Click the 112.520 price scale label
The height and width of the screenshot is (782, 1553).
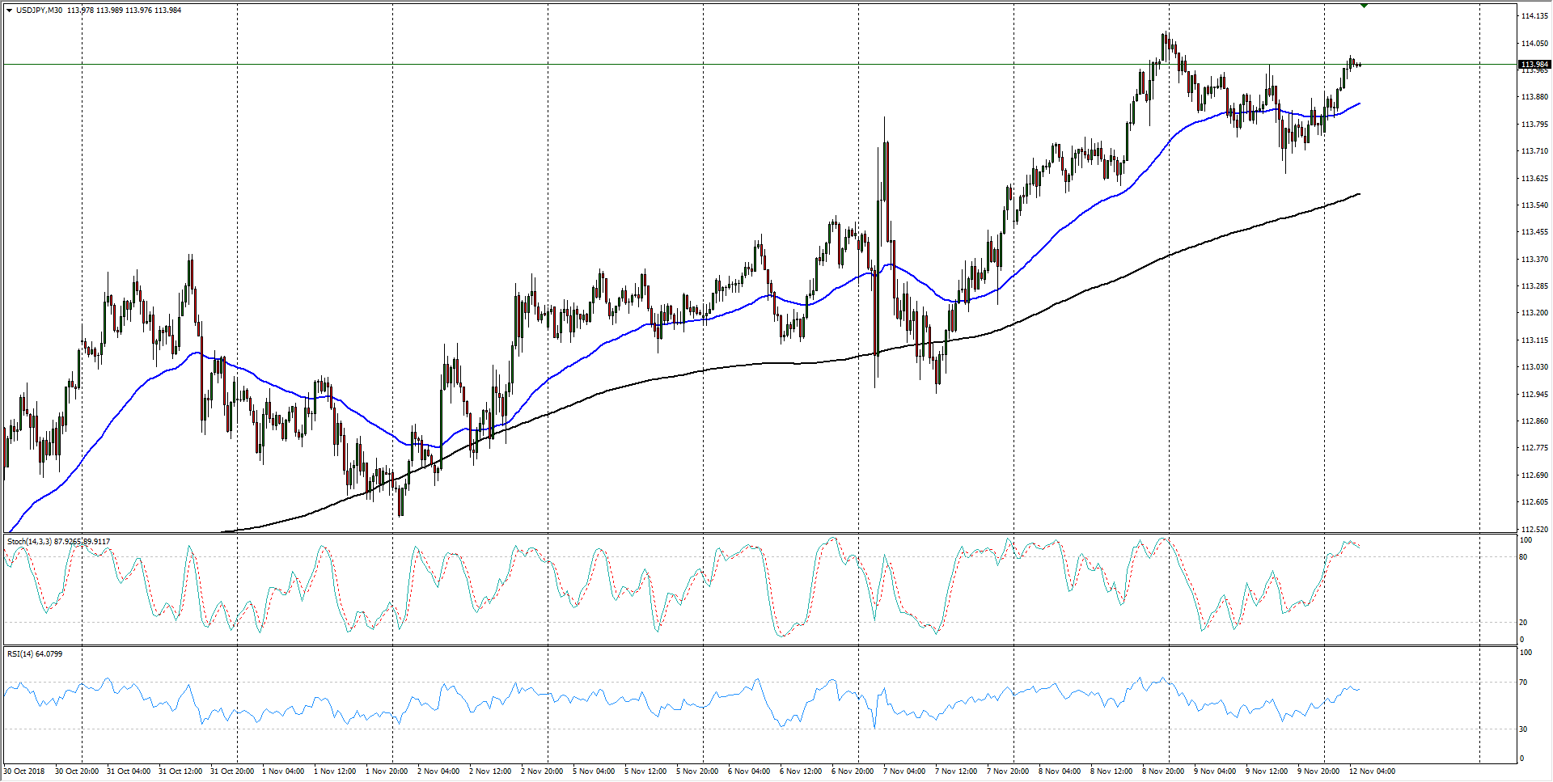pyautogui.click(x=1534, y=529)
